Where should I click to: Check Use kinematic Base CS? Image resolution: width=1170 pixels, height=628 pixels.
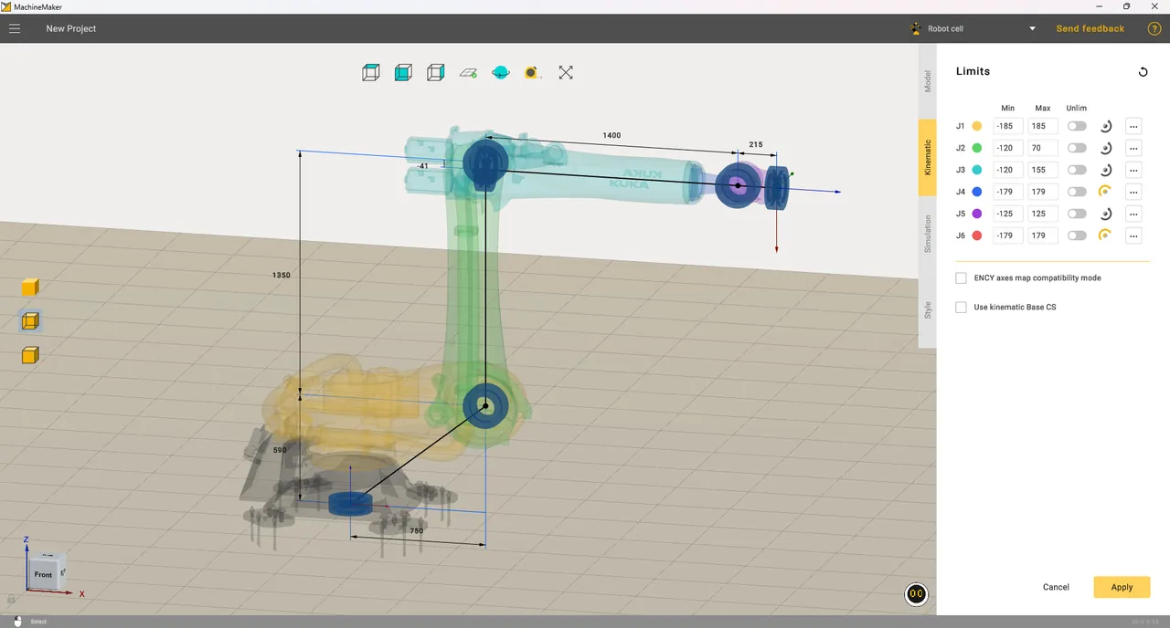(961, 307)
